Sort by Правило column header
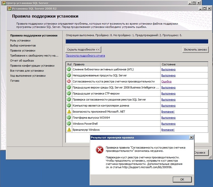213x187 pixels. (116, 64)
